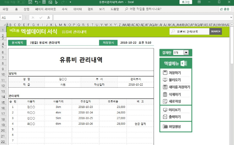Click the Redo arrow icon
The height and width of the screenshot is (145, 234).
pyautogui.click(x=63, y=2)
